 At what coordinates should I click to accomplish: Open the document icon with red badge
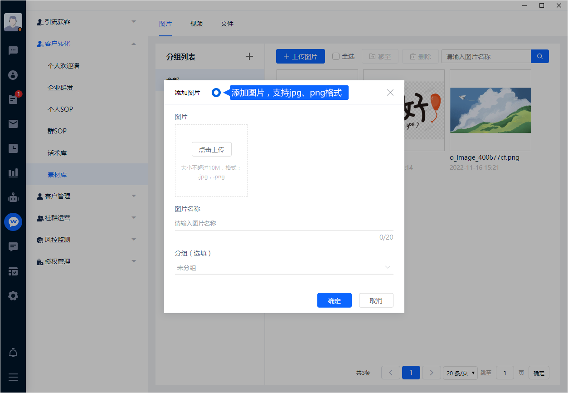13,99
